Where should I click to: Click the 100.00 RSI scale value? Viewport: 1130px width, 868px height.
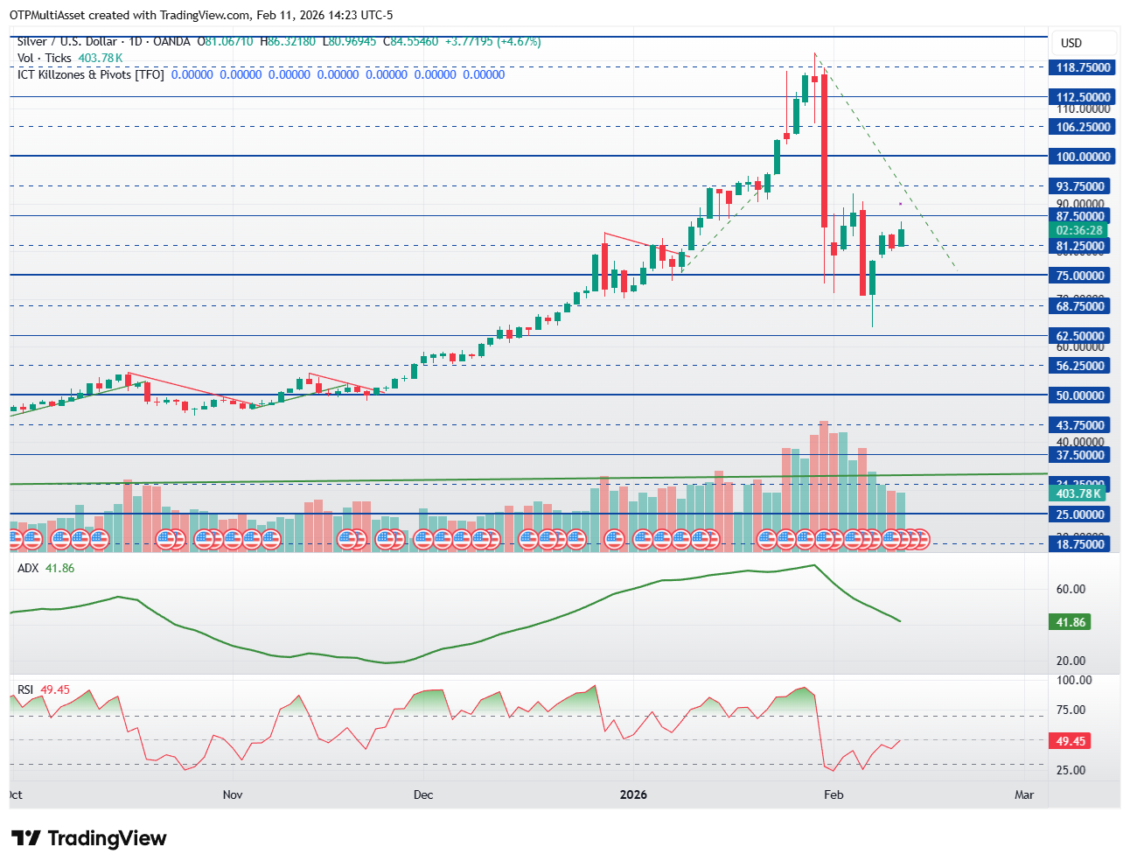[x=1074, y=680]
